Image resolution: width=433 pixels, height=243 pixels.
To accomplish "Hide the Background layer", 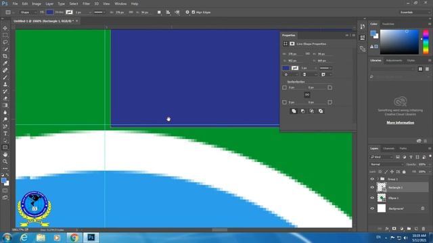I will (372, 209).
